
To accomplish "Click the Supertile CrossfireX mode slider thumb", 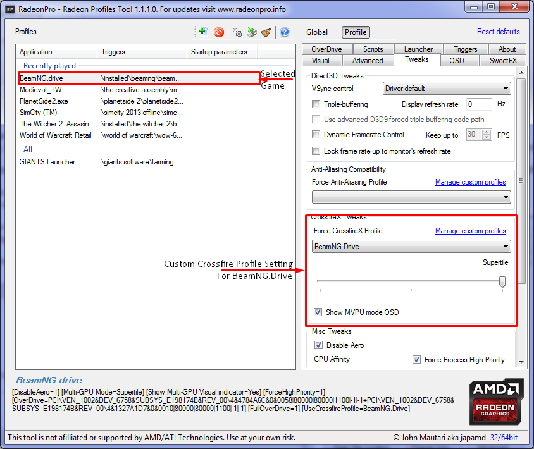I will pyautogui.click(x=502, y=281).
